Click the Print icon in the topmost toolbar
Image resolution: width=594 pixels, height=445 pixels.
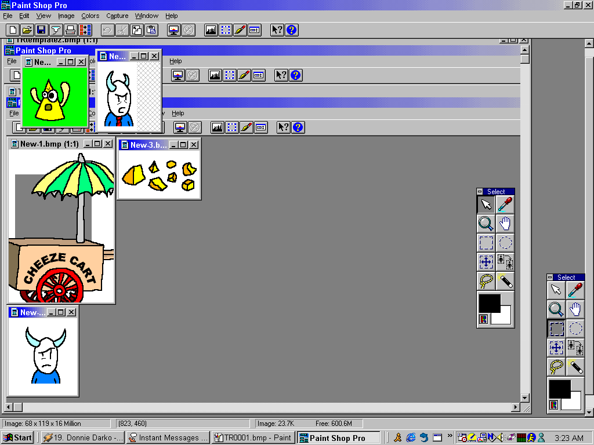click(x=71, y=30)
